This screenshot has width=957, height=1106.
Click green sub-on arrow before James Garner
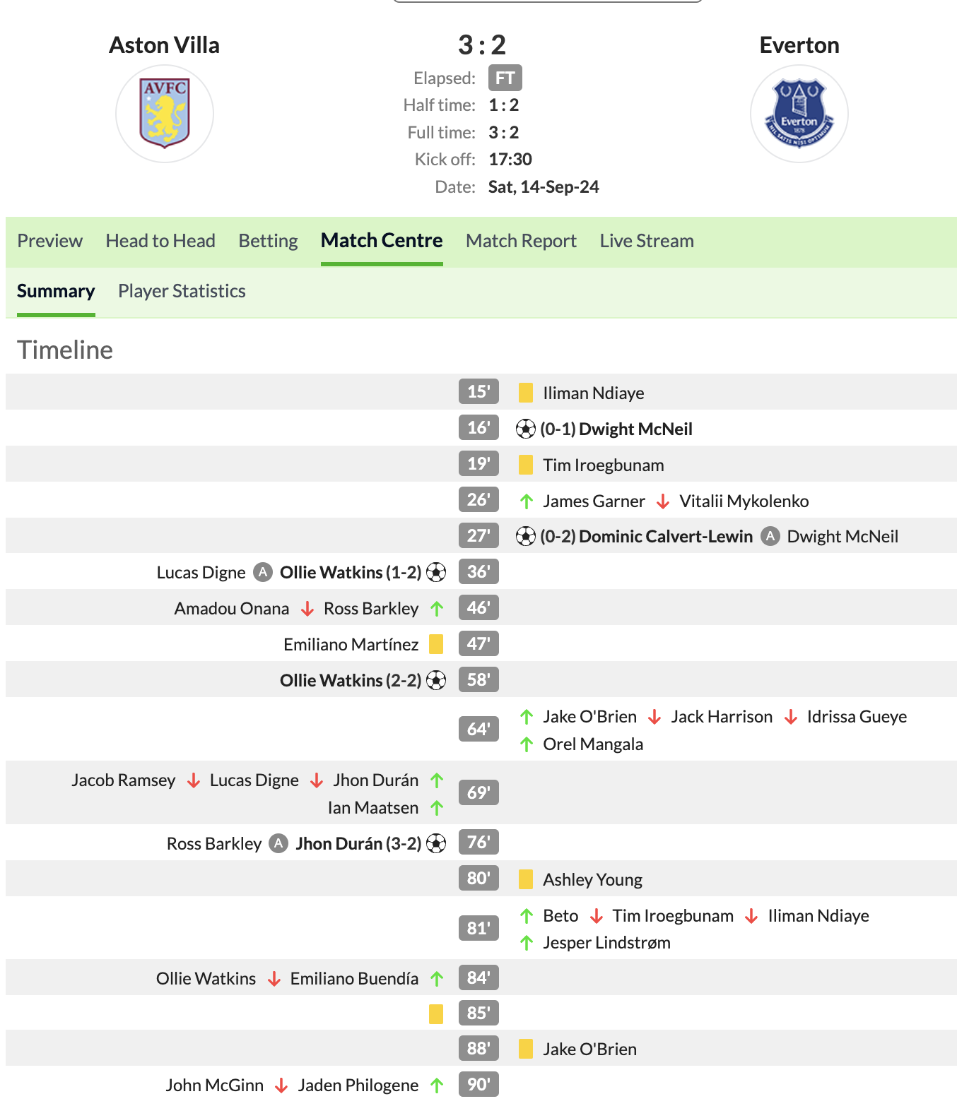(x=527, y=501)
